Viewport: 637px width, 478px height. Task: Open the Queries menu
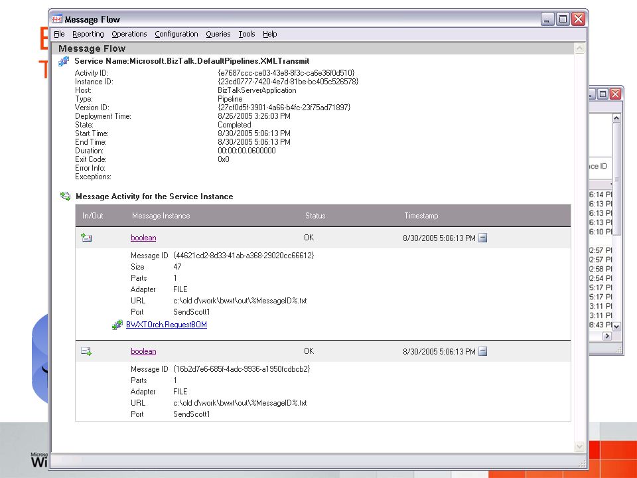218,34
